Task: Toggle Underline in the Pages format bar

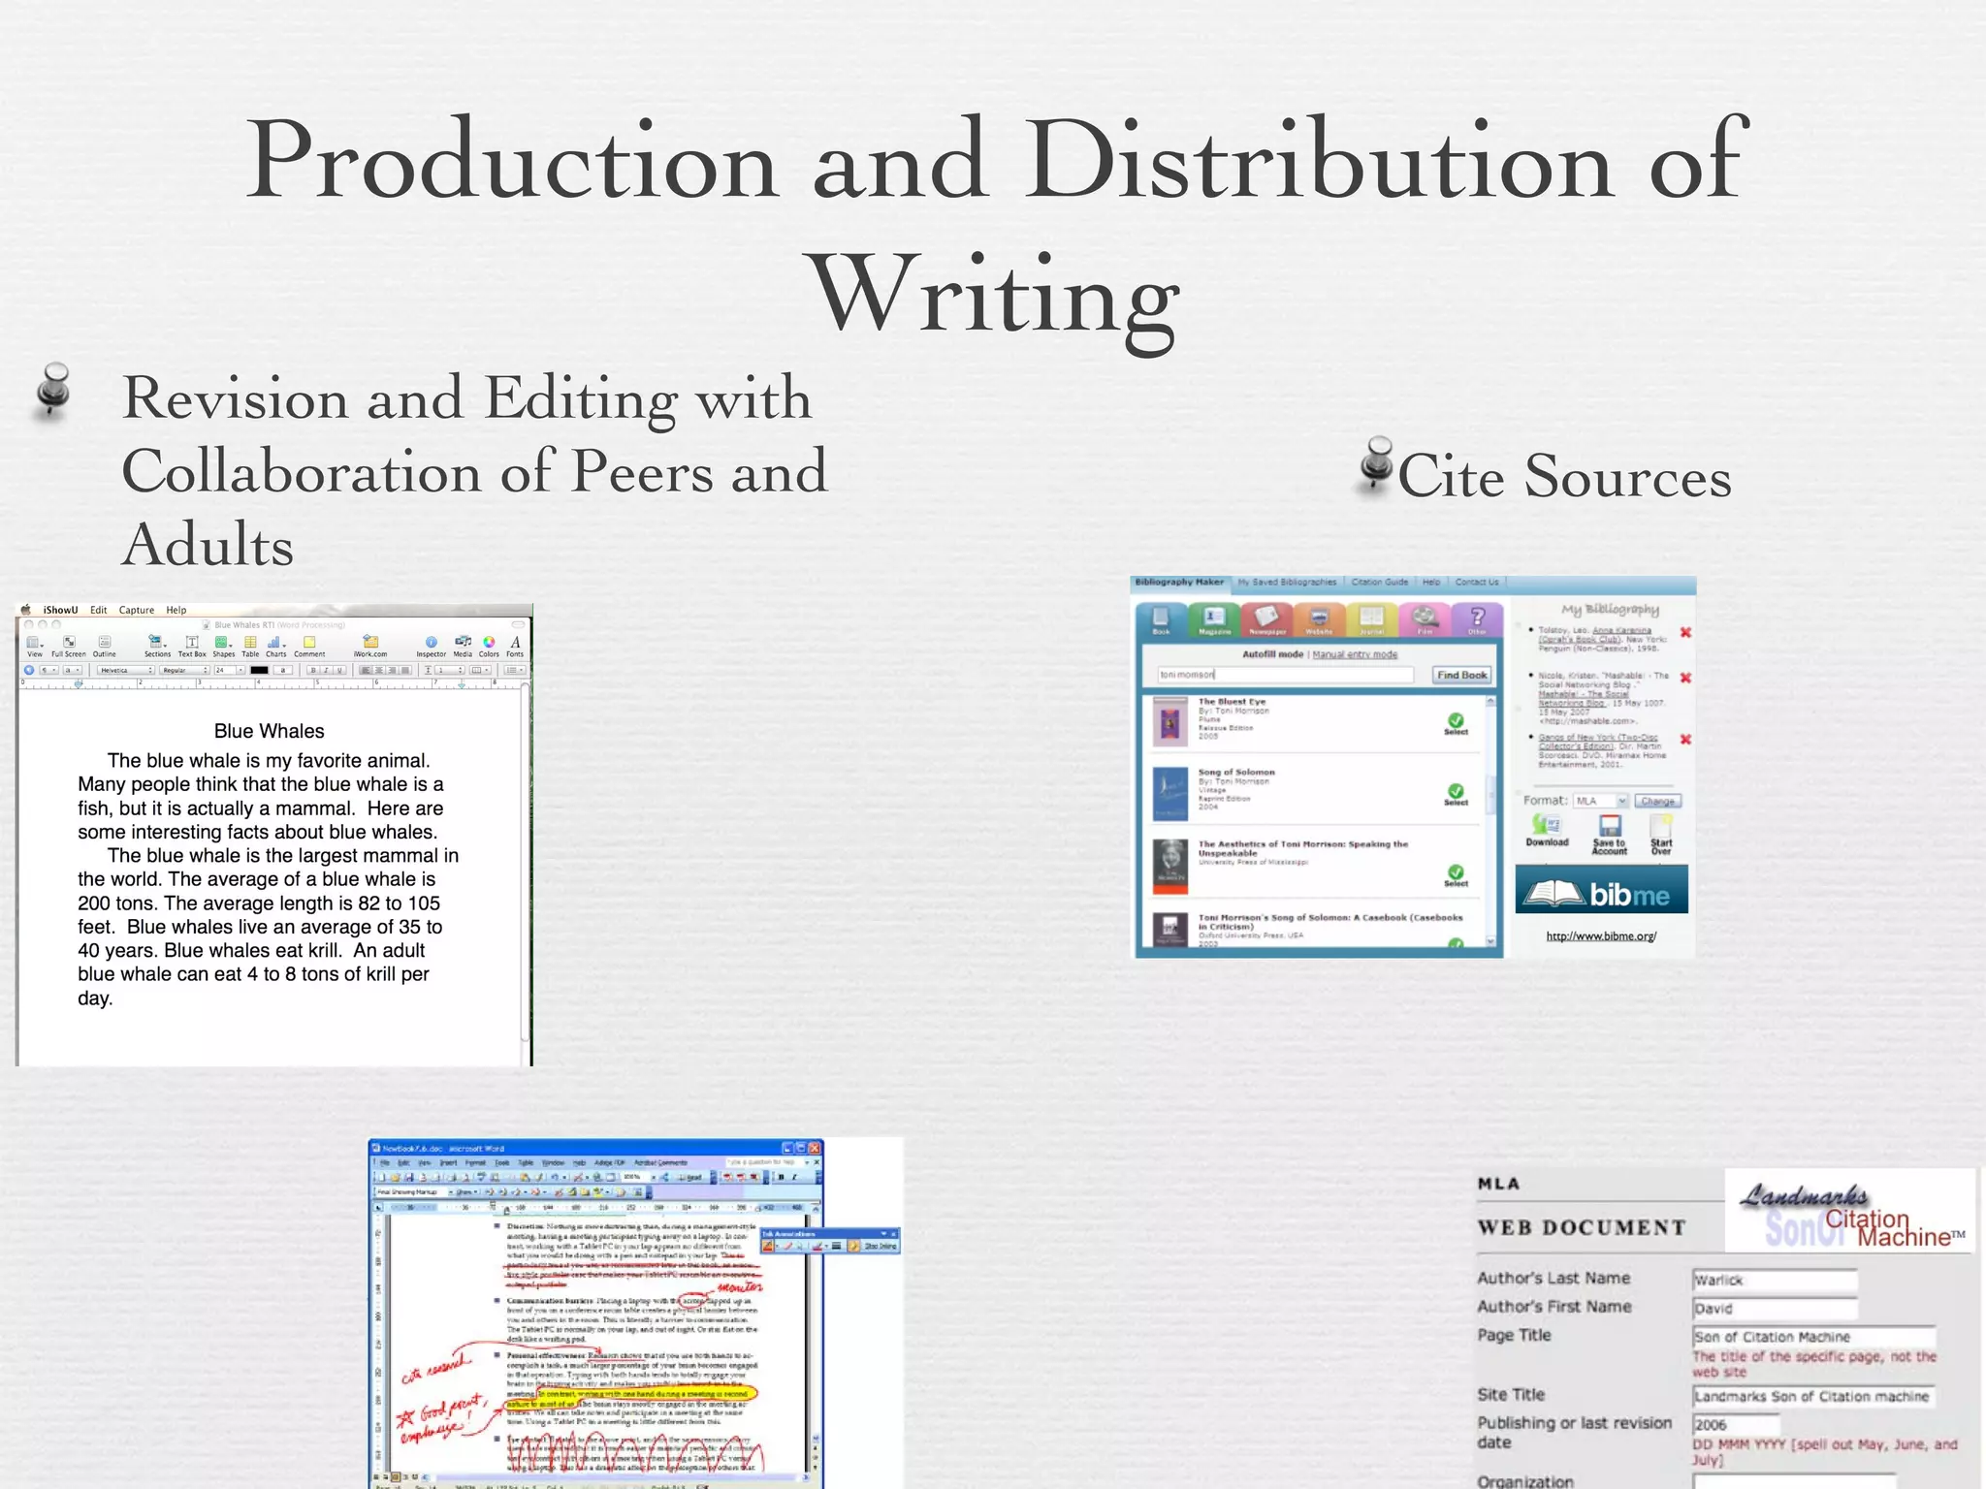Action: click(x=339, y=670)
